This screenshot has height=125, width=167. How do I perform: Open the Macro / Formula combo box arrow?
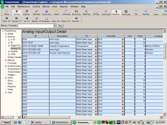coord(55,26)
